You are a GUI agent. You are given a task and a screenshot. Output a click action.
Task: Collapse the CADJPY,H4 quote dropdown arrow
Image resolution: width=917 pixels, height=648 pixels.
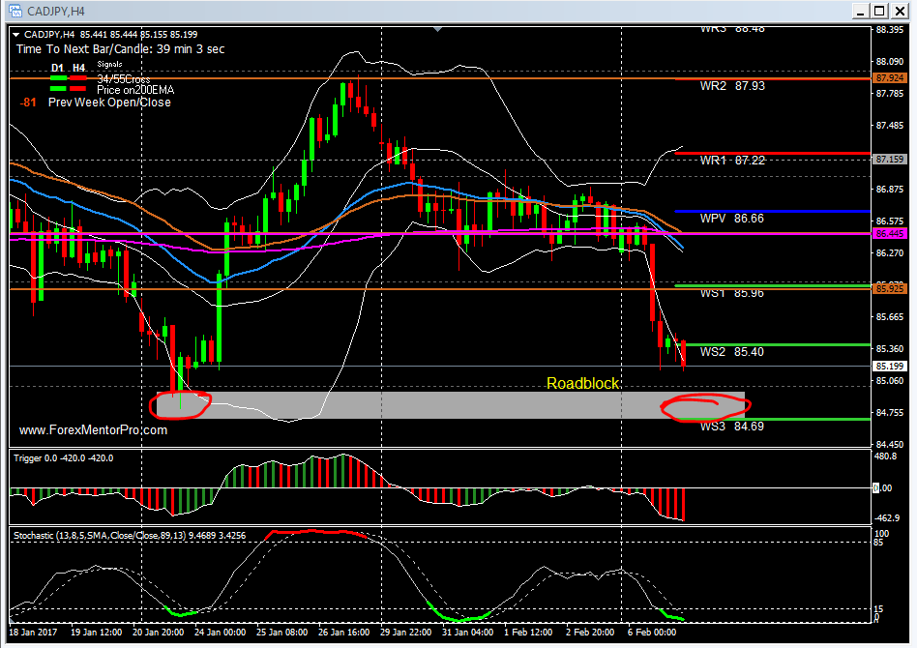15,34
